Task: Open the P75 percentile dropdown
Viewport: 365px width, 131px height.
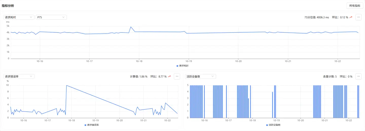Action: click(x=51, y=17)
